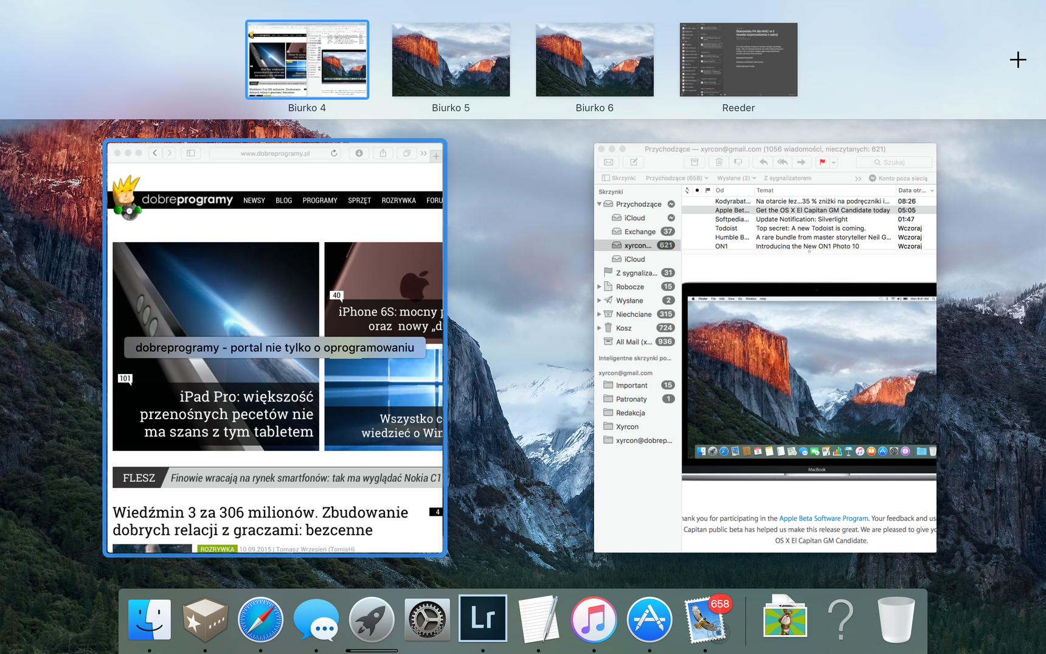Open Messages app in the Dock
The image size is (1046, 654).
[316, 619]
